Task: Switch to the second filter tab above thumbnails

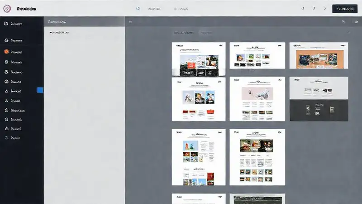Action: tap(206, 33)
